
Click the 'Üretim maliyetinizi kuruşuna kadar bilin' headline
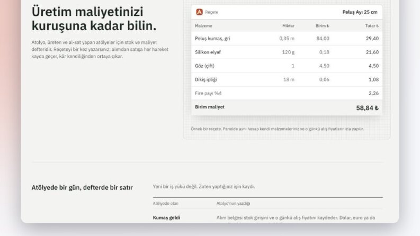(94, 19)
